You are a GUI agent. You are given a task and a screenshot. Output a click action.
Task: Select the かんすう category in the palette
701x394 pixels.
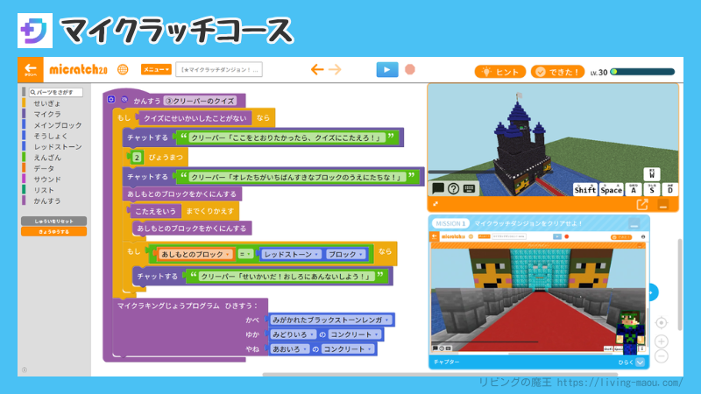click(47, 201)
